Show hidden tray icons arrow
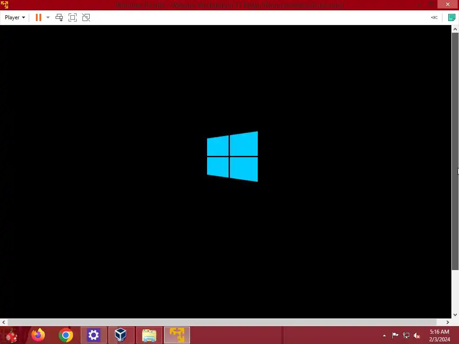 coord(384,335)
